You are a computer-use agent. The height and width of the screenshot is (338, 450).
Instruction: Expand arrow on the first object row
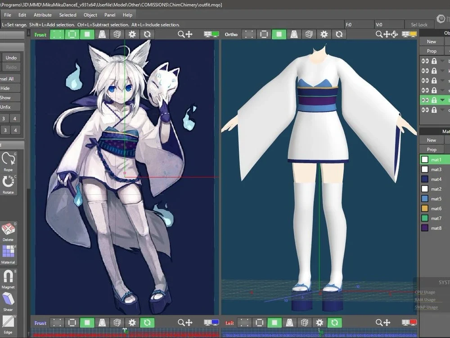442,61
